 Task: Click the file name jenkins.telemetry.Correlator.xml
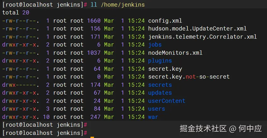click(202, 37)
